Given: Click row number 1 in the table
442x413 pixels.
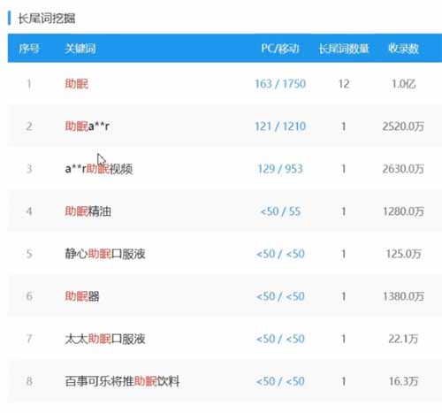Looking at the screenshot, I should [x=29, y=84].
